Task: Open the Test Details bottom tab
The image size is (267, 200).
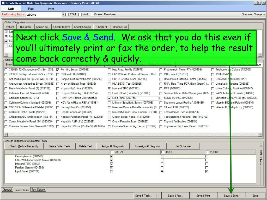Action: [x=38, y=190]
